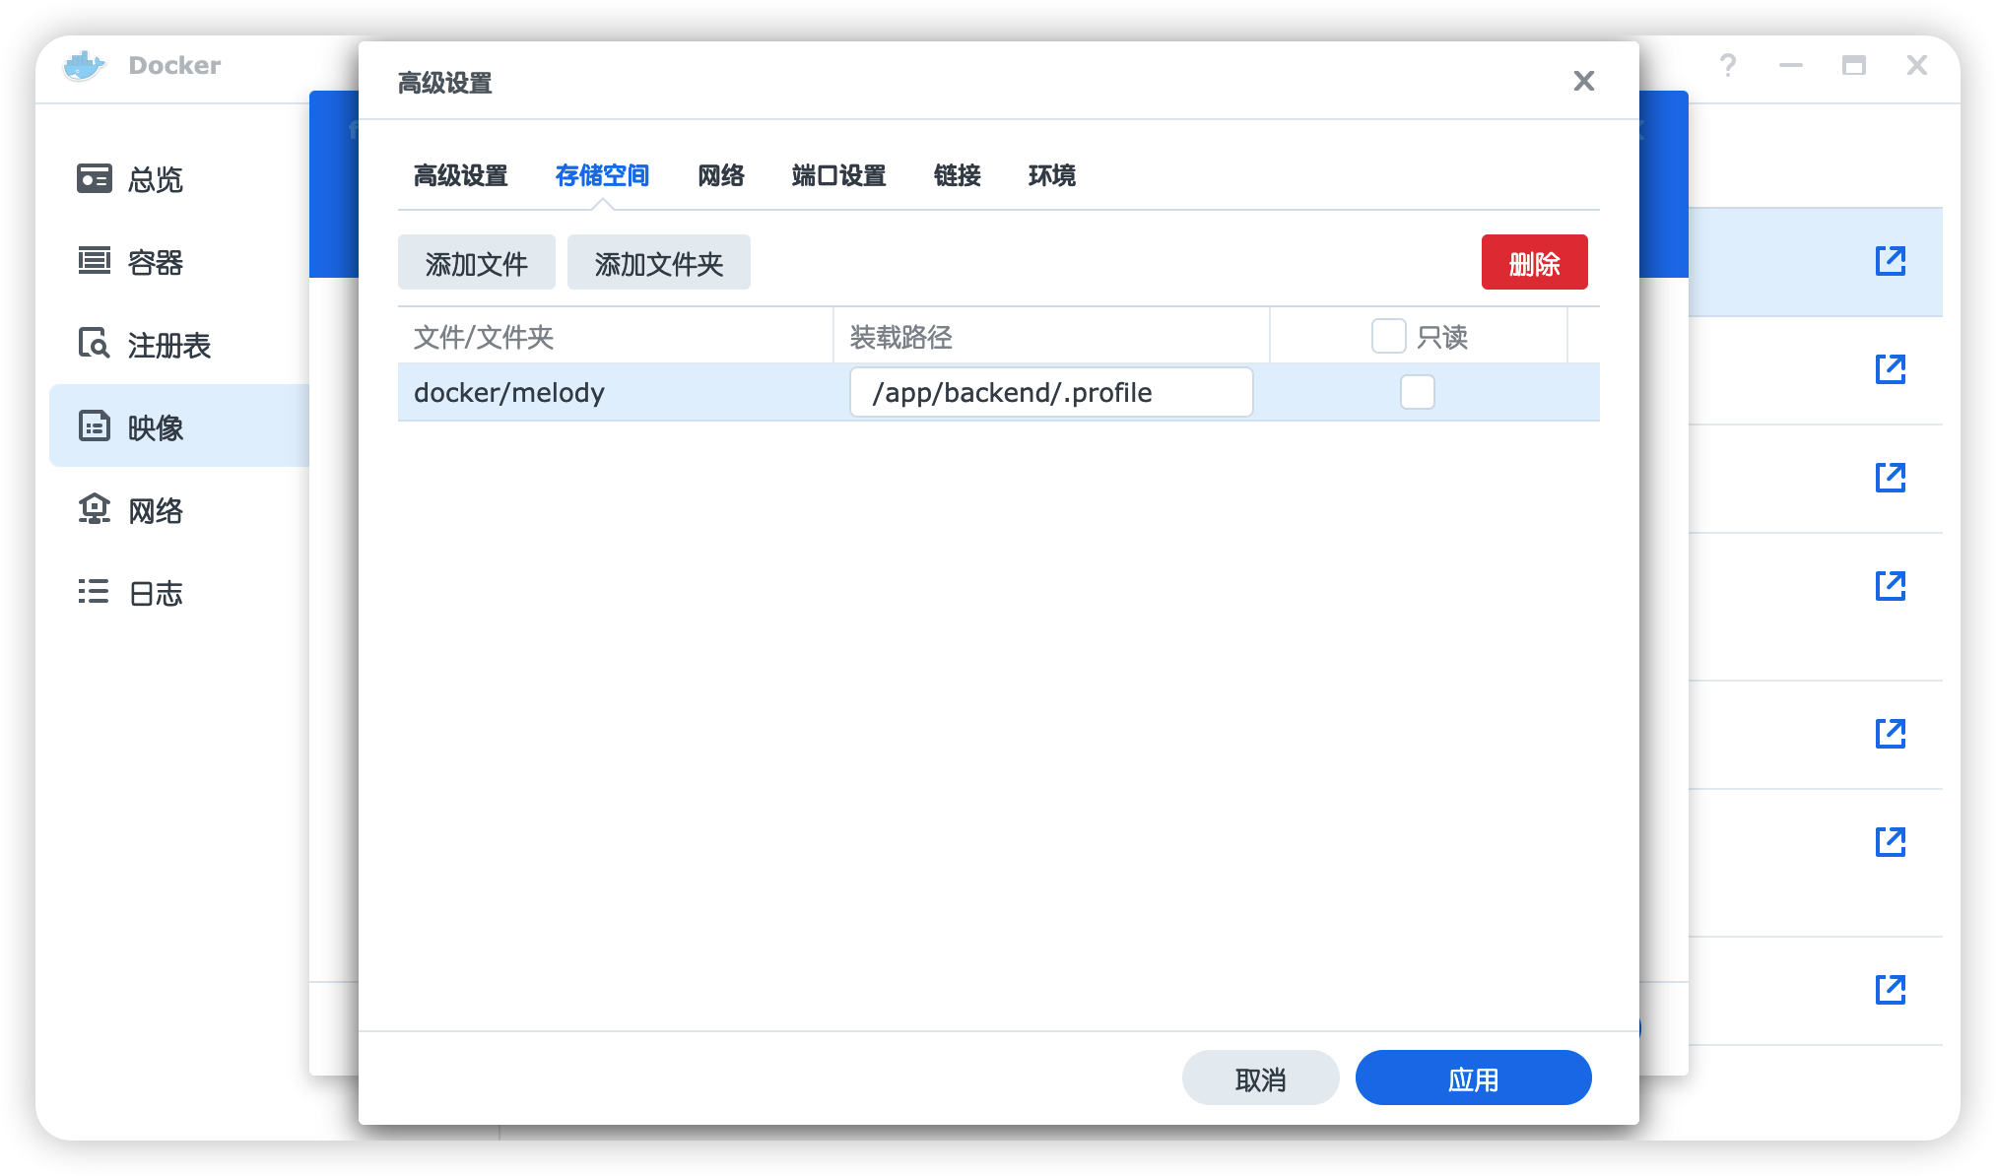This screenshot has width=1996, height=1176.
Task: Minimize the Docker window
Action: pyautogui.click(x=1791, y=66)
